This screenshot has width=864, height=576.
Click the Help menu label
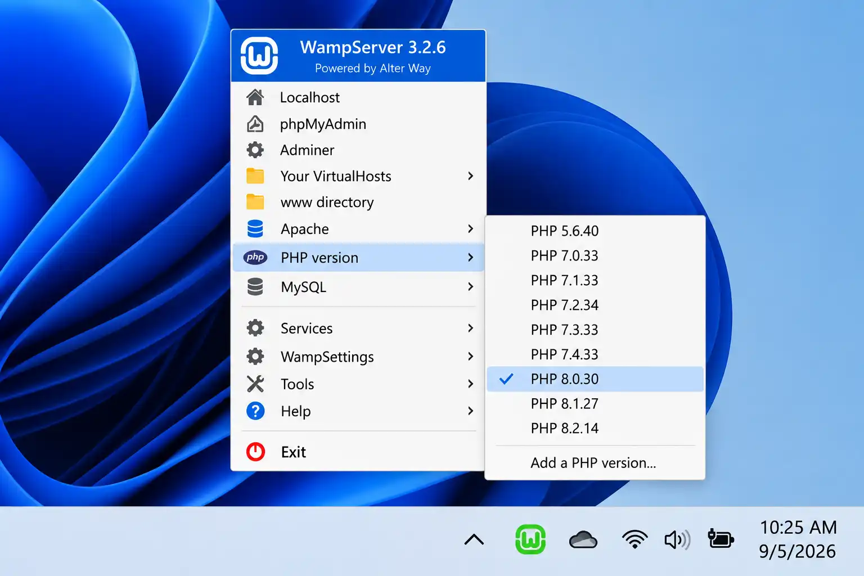(x=296, y=412)
